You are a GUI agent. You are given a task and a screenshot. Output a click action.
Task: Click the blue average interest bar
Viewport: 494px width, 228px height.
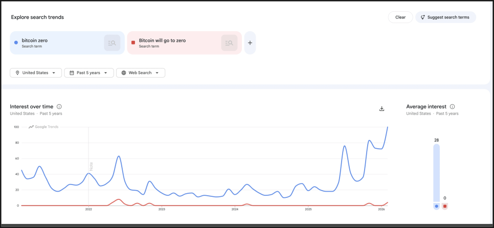436,174
